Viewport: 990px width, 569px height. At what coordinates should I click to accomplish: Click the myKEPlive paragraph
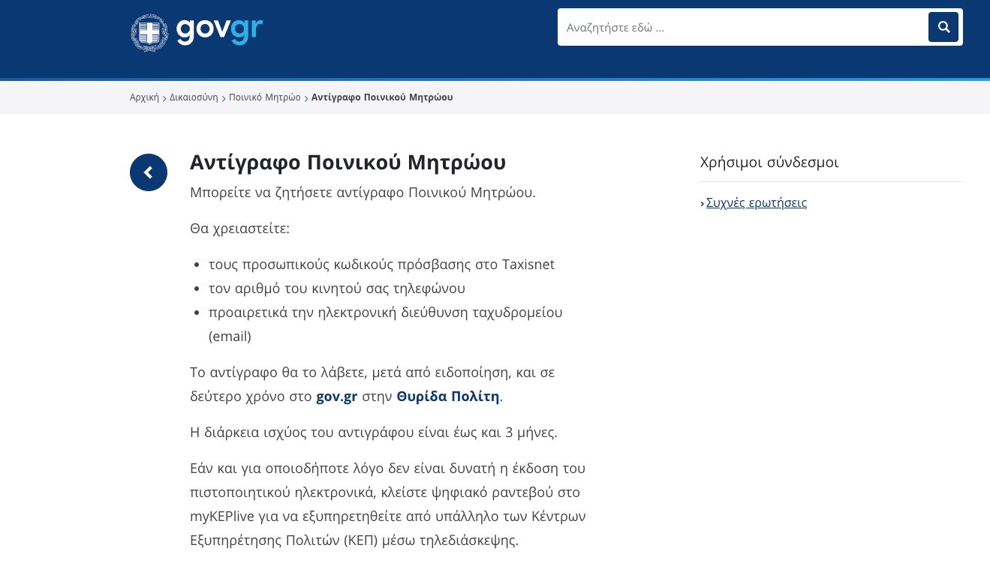[x=388, y=505]
